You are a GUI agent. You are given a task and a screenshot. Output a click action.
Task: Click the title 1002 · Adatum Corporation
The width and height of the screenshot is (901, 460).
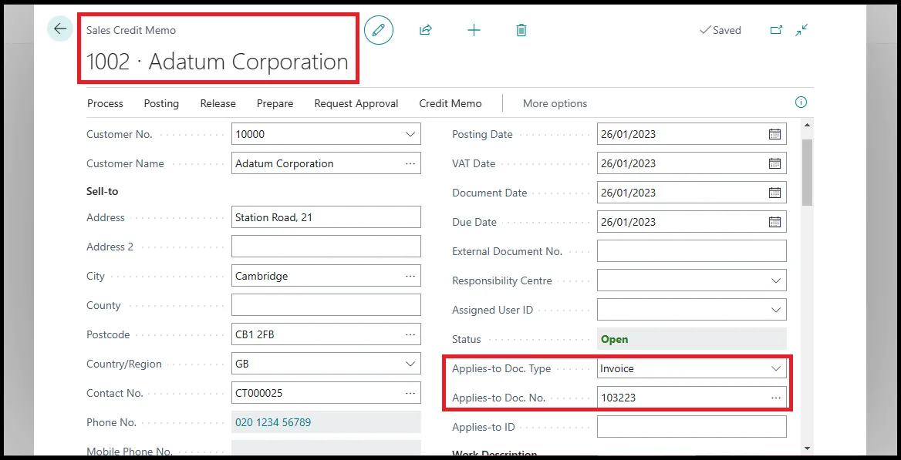click(x=218, y=62)
